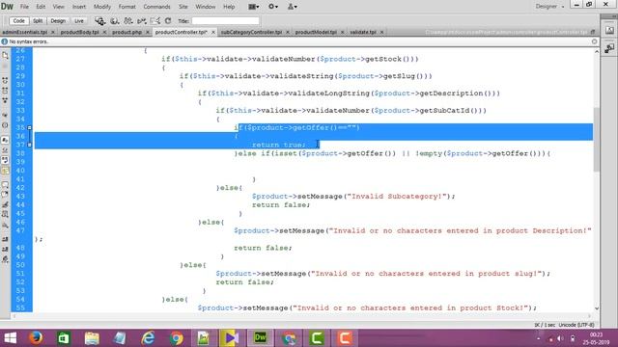Close the validate.tpl tab
618x347 pixels.
381,32
